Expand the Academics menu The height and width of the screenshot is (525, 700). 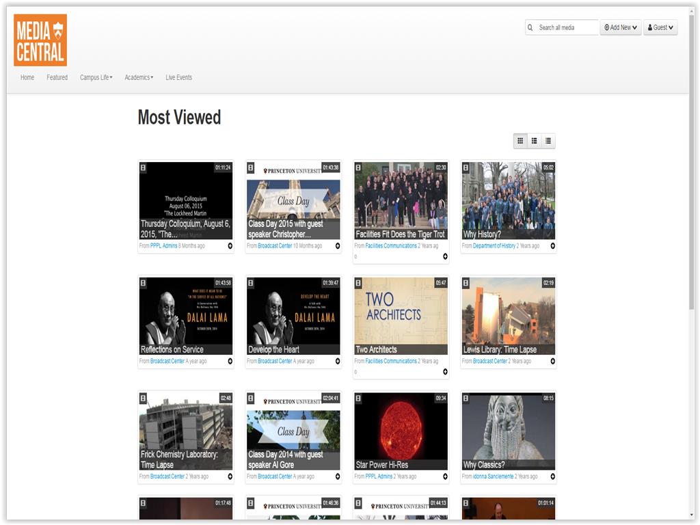[139, 78]
